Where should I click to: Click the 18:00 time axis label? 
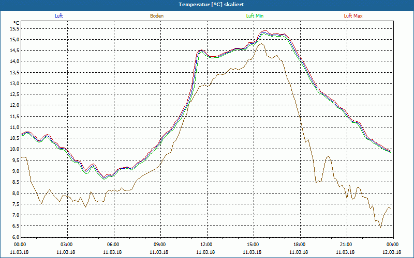pos(300,245)
